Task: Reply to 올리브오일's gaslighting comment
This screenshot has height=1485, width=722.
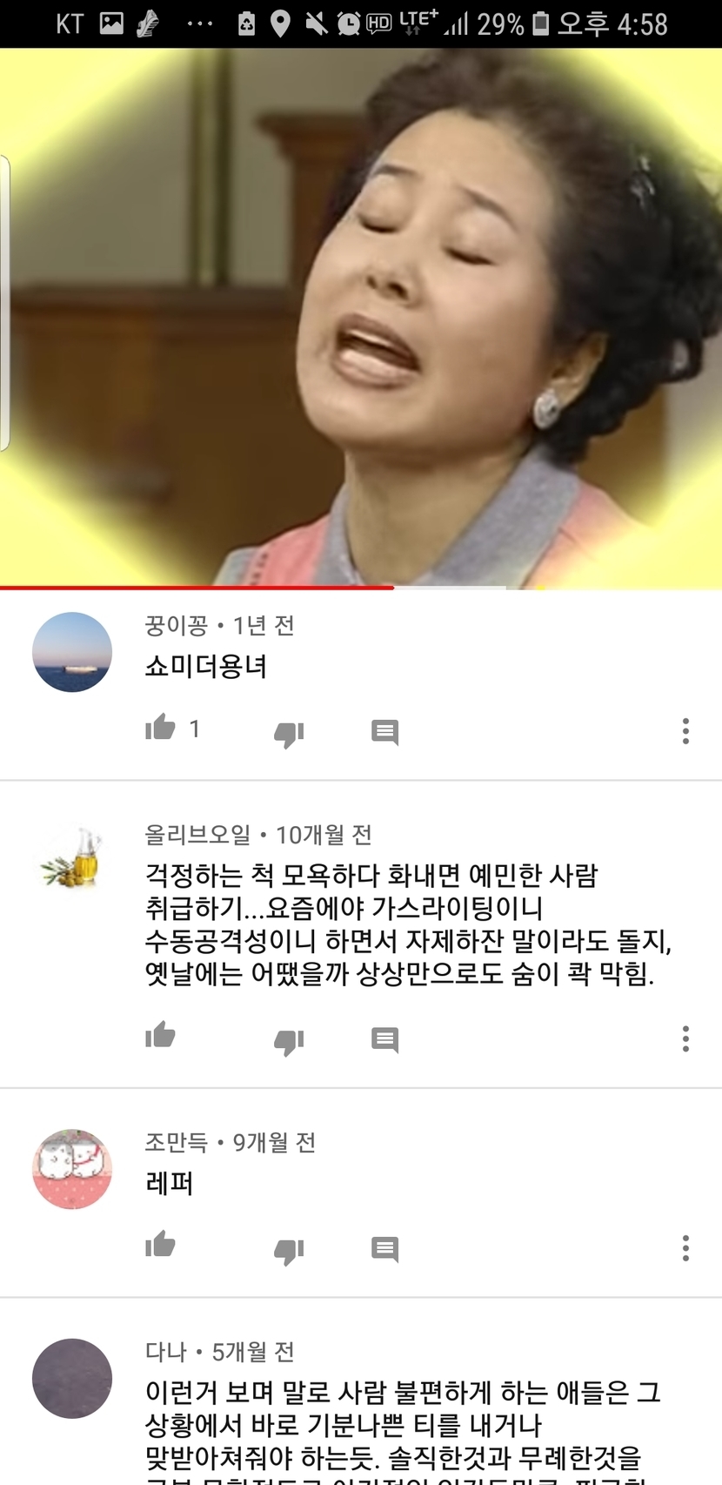Action: click(384, 1039)
